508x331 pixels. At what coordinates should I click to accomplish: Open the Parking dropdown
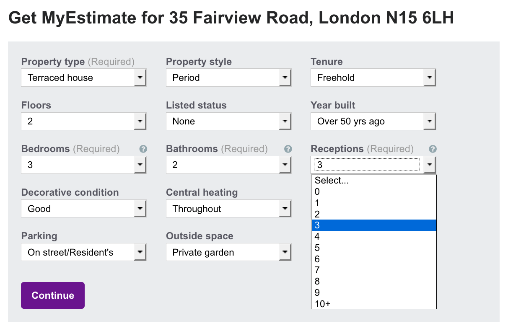click(84, 252)
